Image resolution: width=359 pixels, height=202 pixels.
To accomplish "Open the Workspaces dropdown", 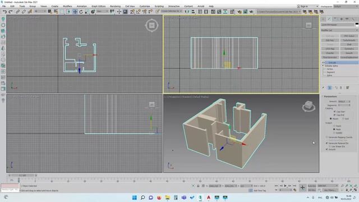I will [346, 6].
